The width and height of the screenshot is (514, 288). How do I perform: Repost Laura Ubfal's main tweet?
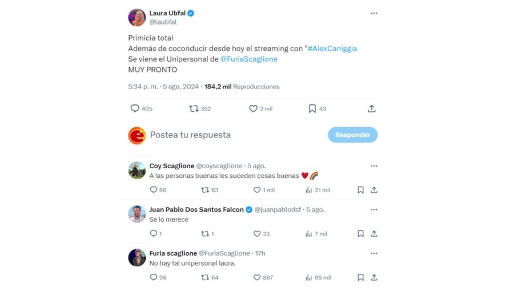pos(194,108)
